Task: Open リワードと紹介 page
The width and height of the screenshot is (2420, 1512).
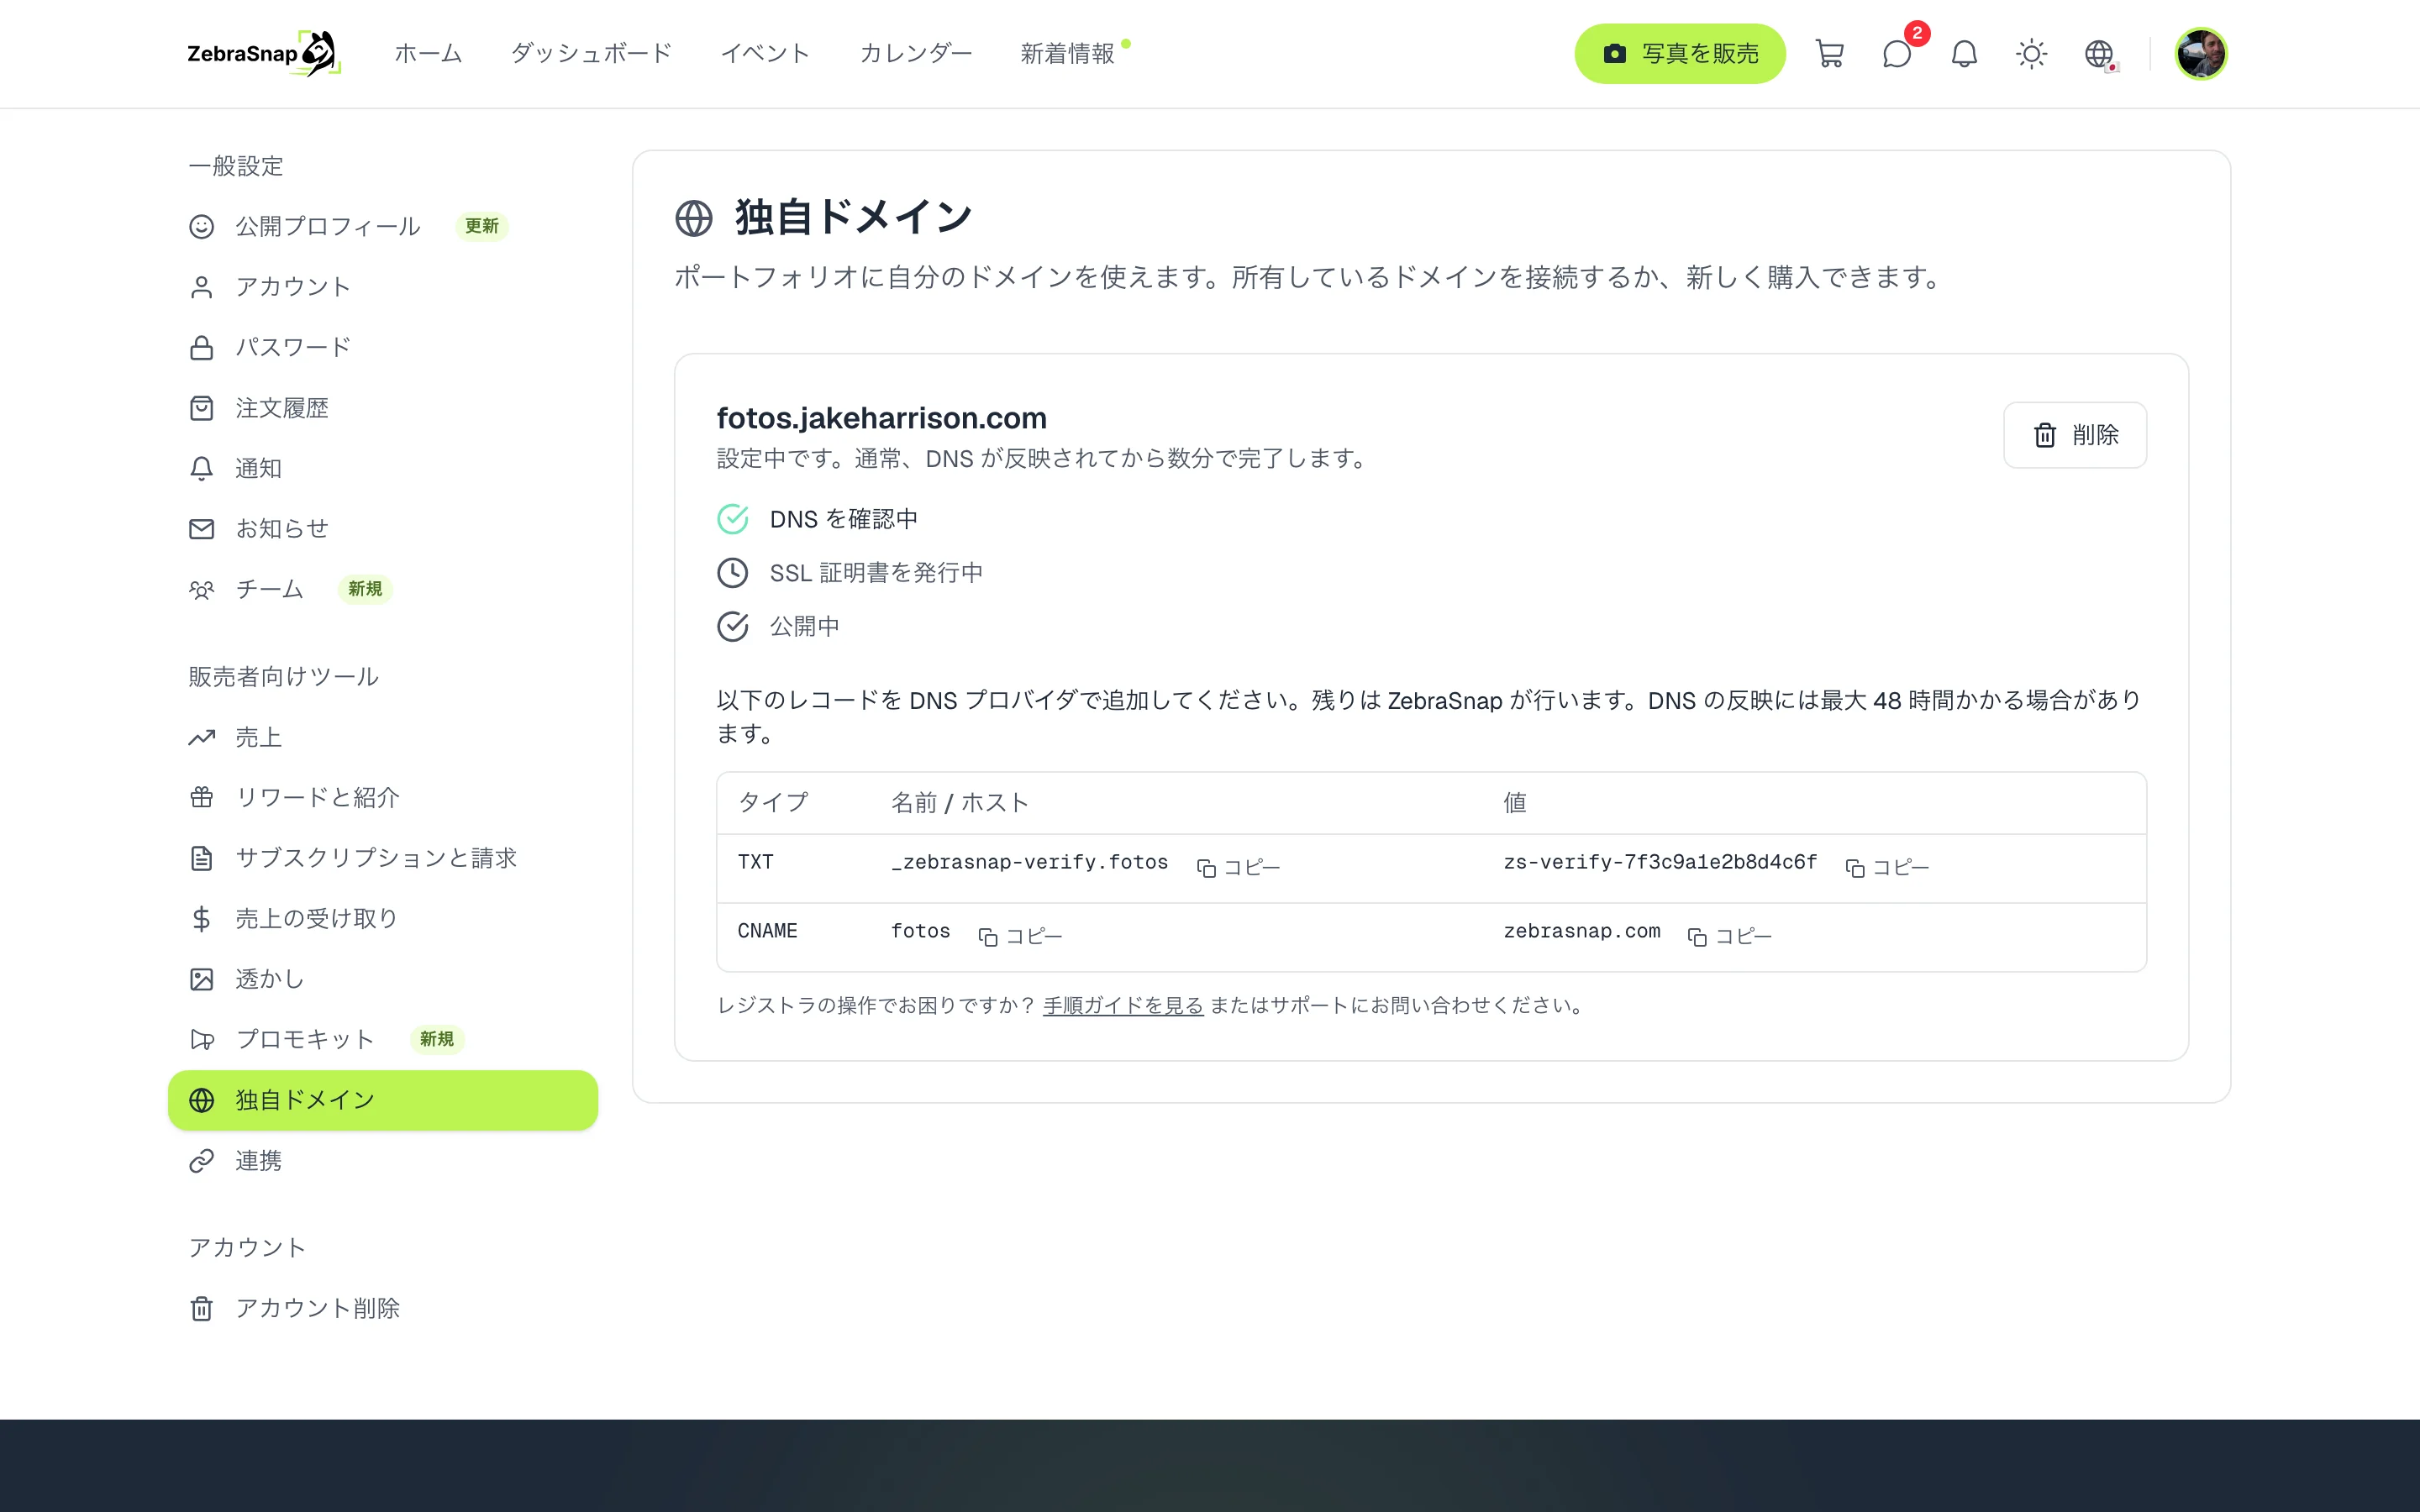Action: pos(383,797)
